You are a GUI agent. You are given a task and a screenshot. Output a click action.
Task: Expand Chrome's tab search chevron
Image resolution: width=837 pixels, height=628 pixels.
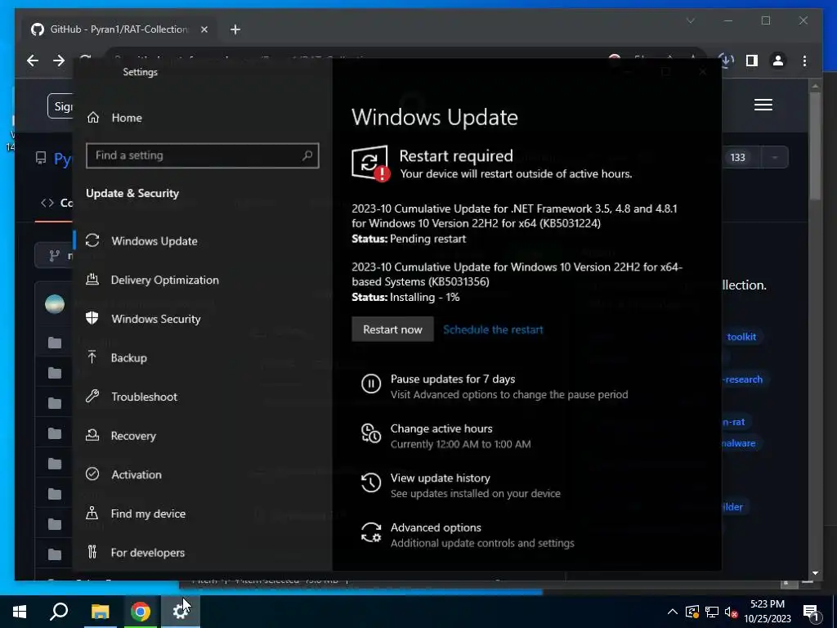pyautogui.click(x=690, y=20)
